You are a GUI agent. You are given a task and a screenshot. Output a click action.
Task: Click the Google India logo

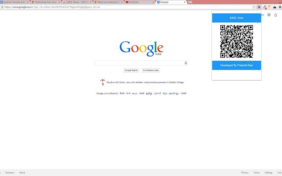click(x=141, y=48)
